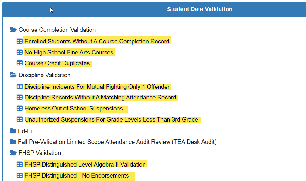Collapse the Discipline Validation folder
Image resolution: width=306 pixels, height=181 pixels.
pos(13,75)
